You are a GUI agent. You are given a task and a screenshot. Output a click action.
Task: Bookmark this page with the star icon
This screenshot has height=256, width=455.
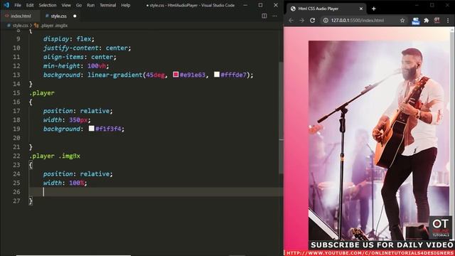click(x=402, y=21)
